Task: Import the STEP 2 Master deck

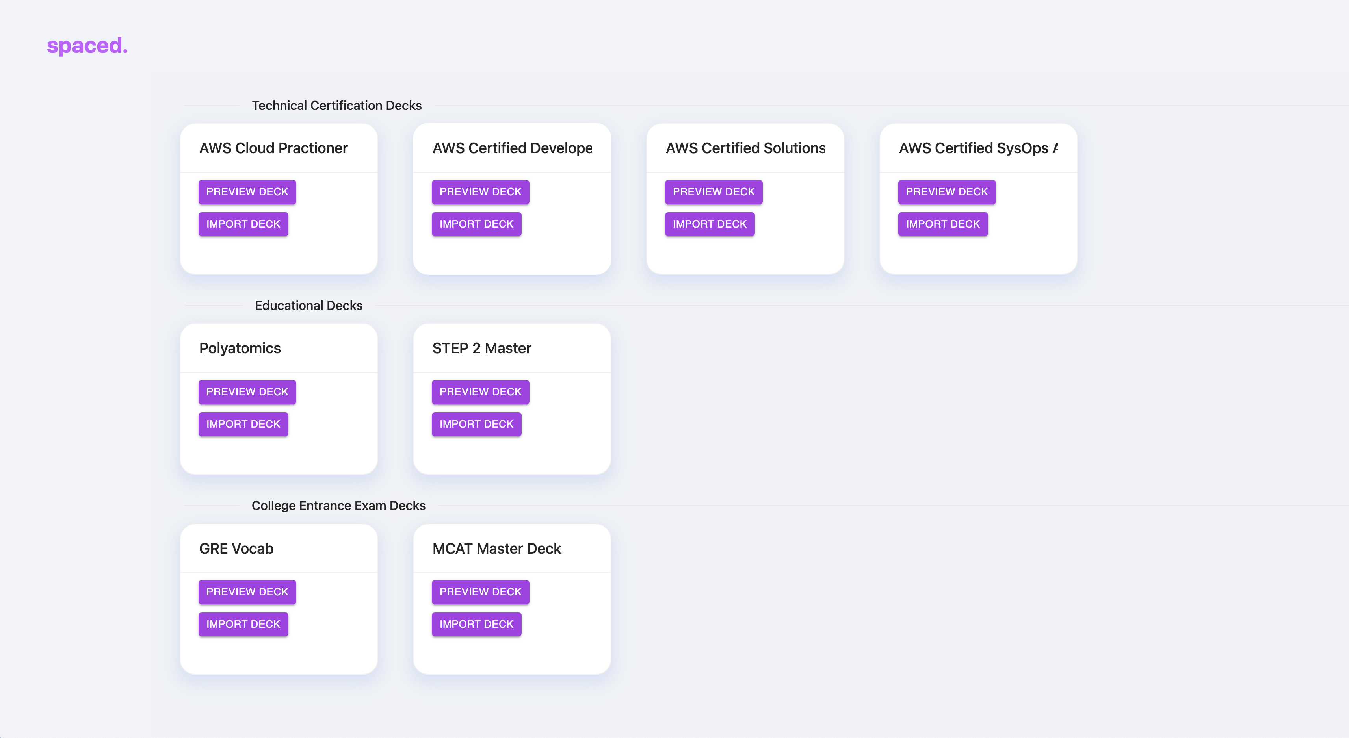Action: point(477,424)
